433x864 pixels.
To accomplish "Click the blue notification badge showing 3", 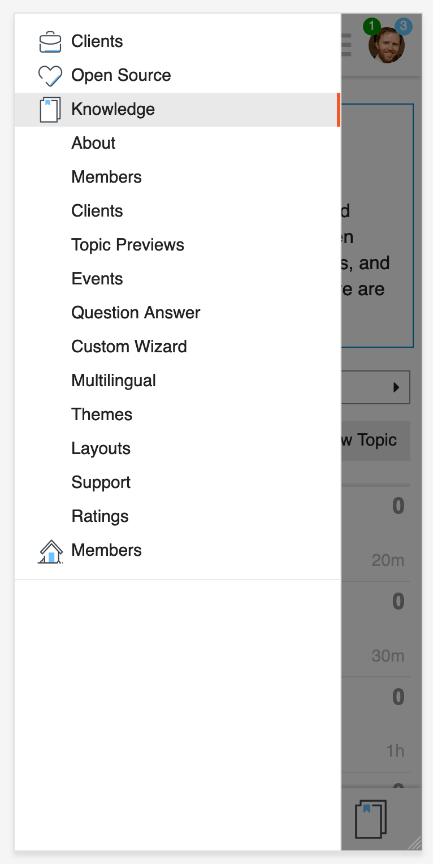I will coord(403,25).
